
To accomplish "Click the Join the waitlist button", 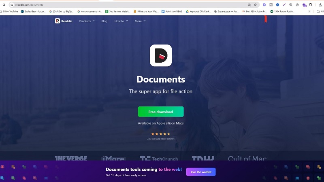I will point(201,172).
